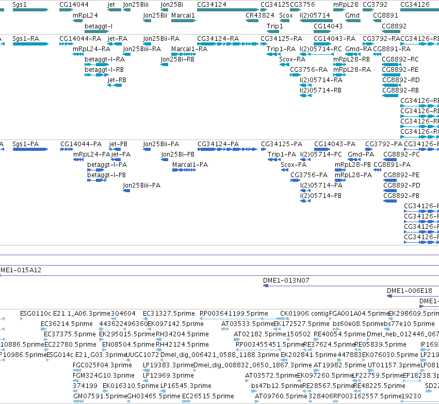This screenshot has height=404, width=439.
Task: Click the mRpL28-RB transcript label
Action: pyautogui.click(x=351, y=59)
